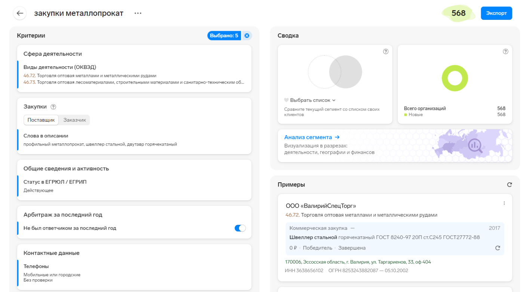The height and width of the screenshot is (292, 530).
Task: Open three-dot menu next to Коммерческая закупка
Action: [x=352, y=228]
